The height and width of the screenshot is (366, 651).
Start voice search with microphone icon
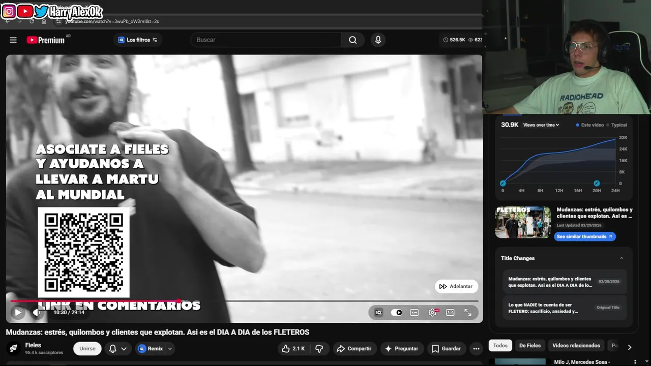[378, 40]
